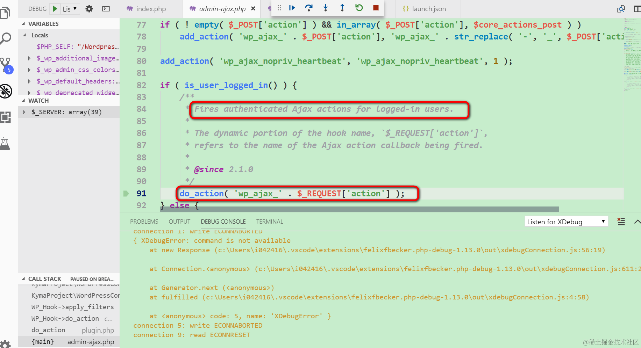The image size is (641, 348).
Task: Open the OUTPUT panel tab
Action: [179, 222]
